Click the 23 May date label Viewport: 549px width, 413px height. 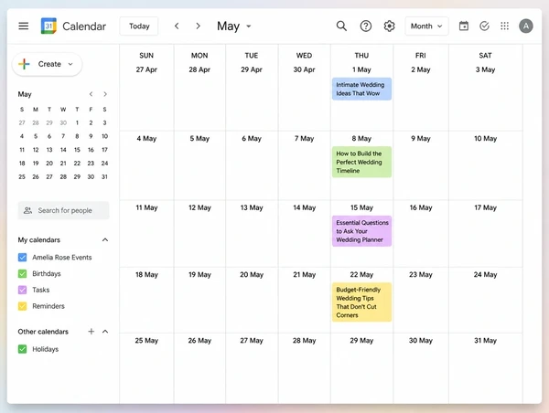[421, 274]
